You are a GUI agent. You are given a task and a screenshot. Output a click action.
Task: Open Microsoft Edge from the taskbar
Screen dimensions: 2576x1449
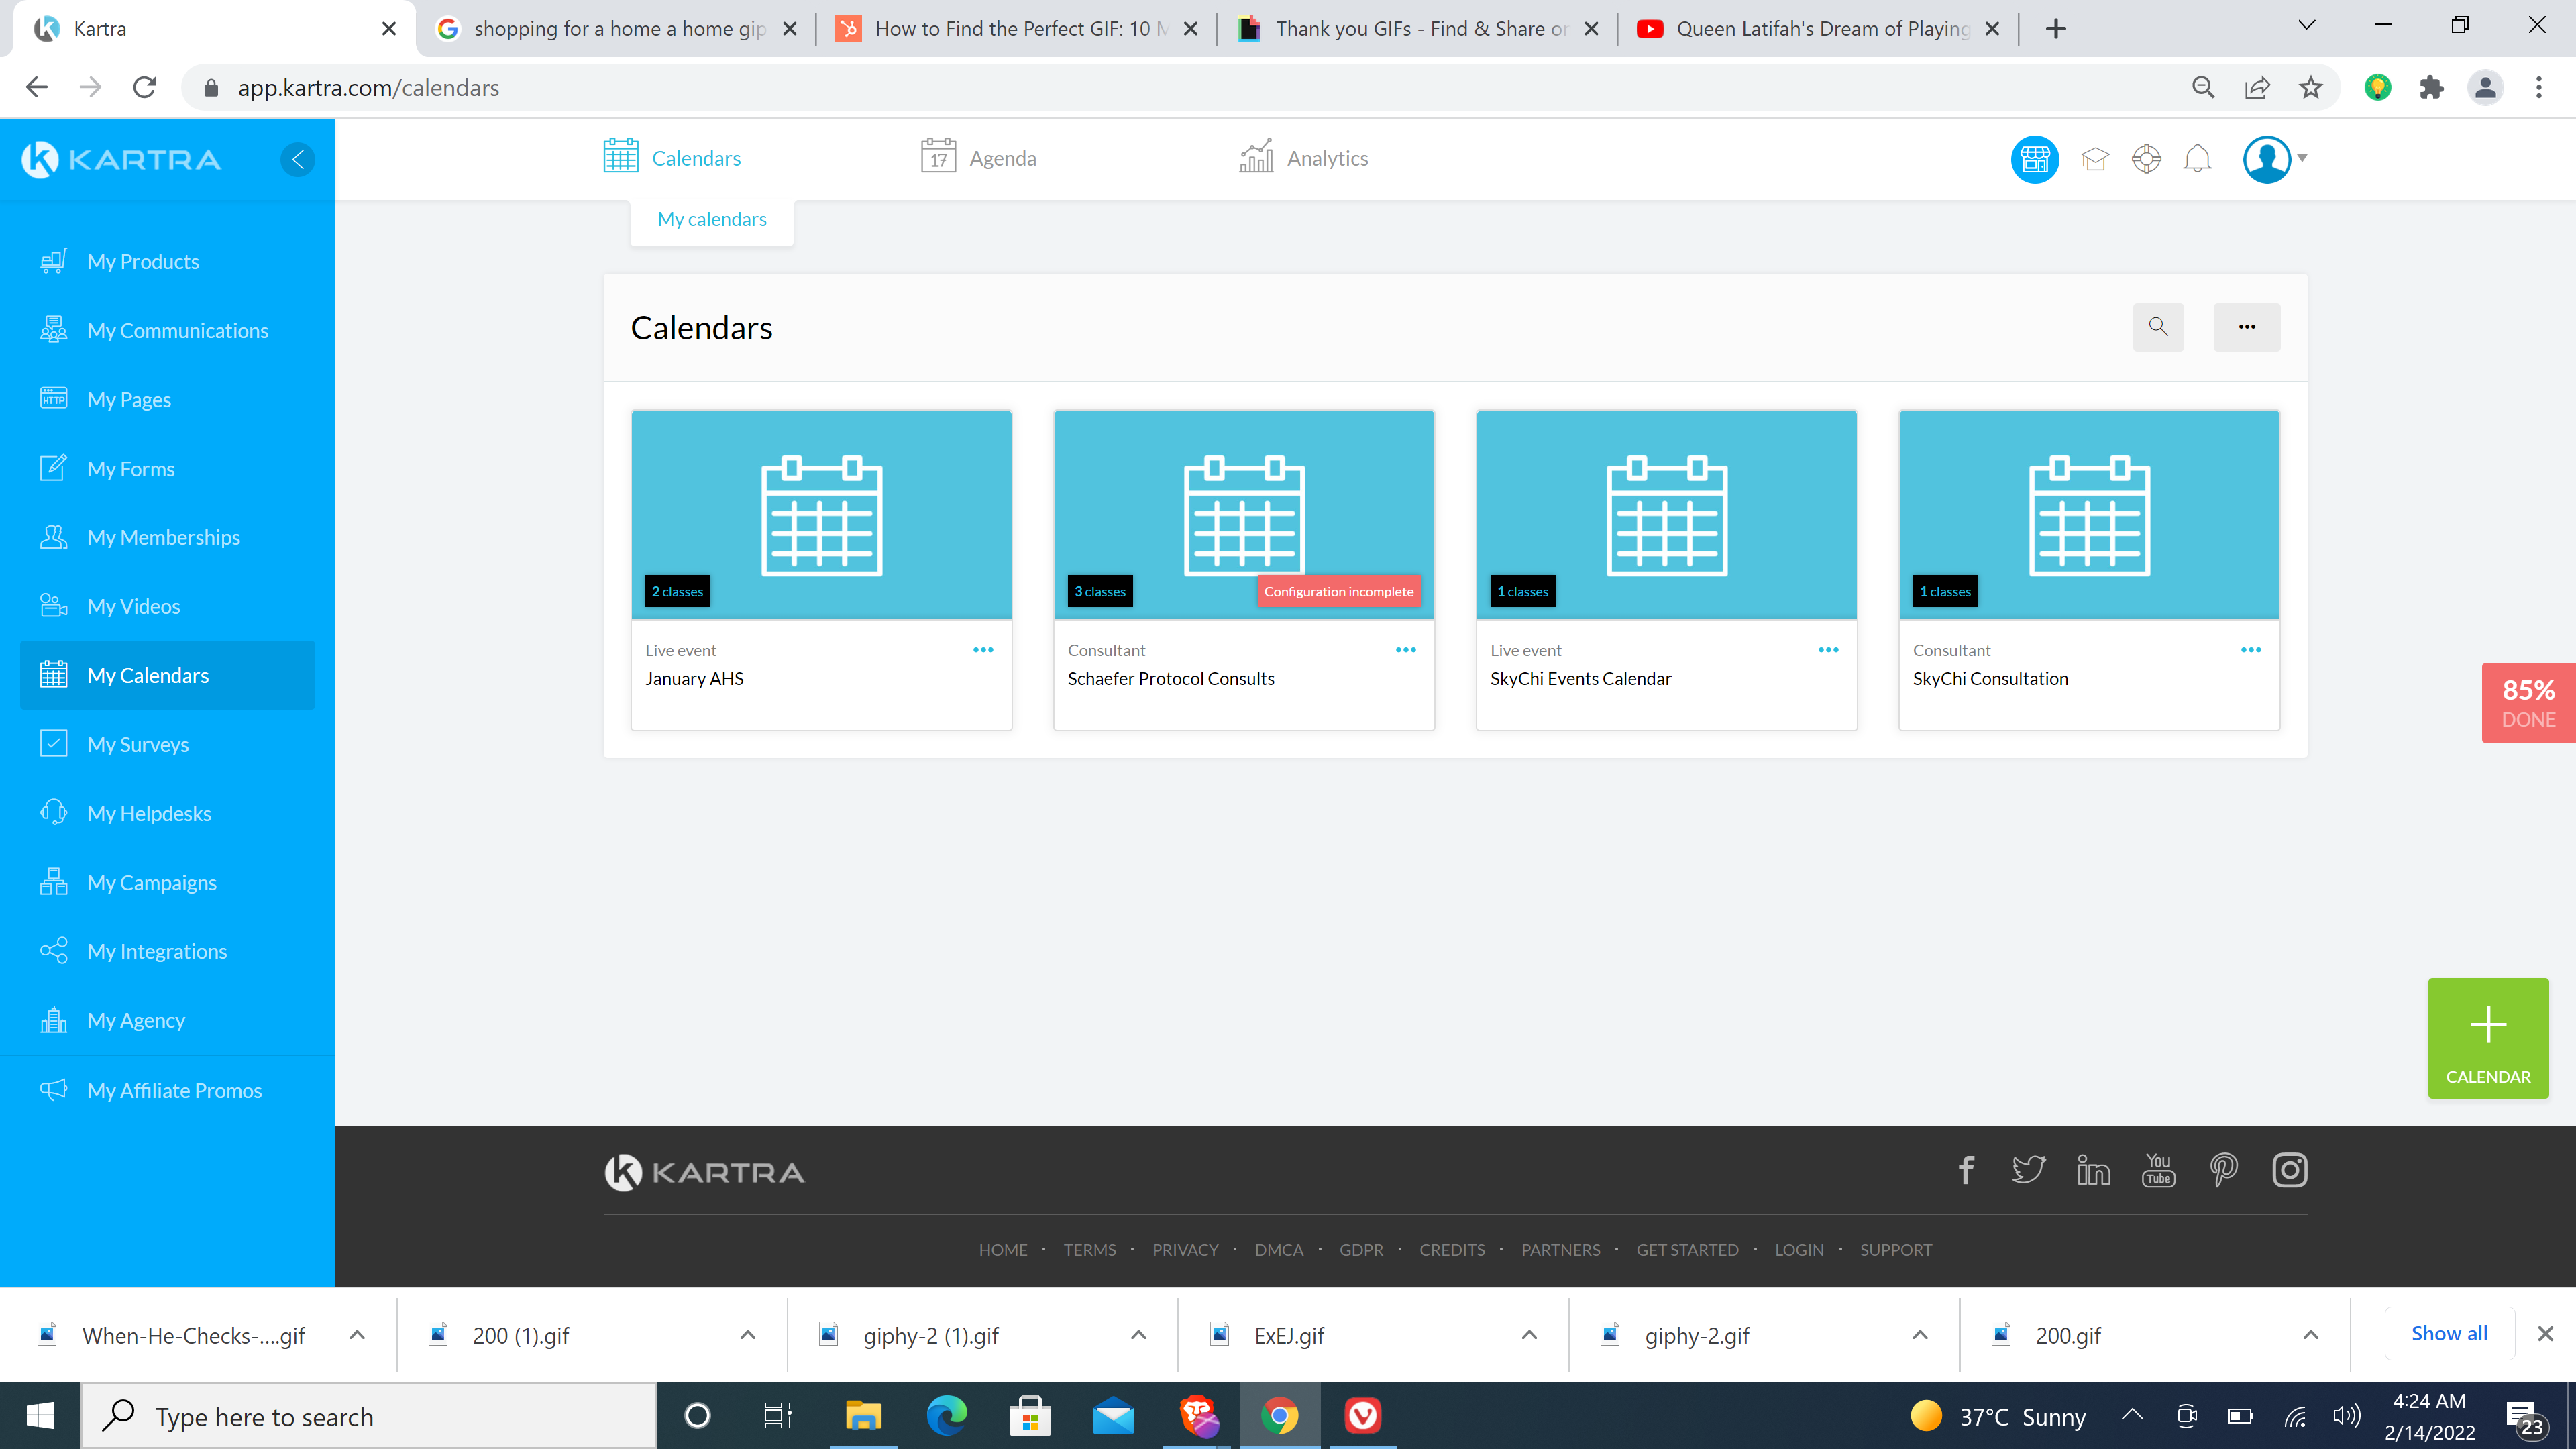point(946,1416)
